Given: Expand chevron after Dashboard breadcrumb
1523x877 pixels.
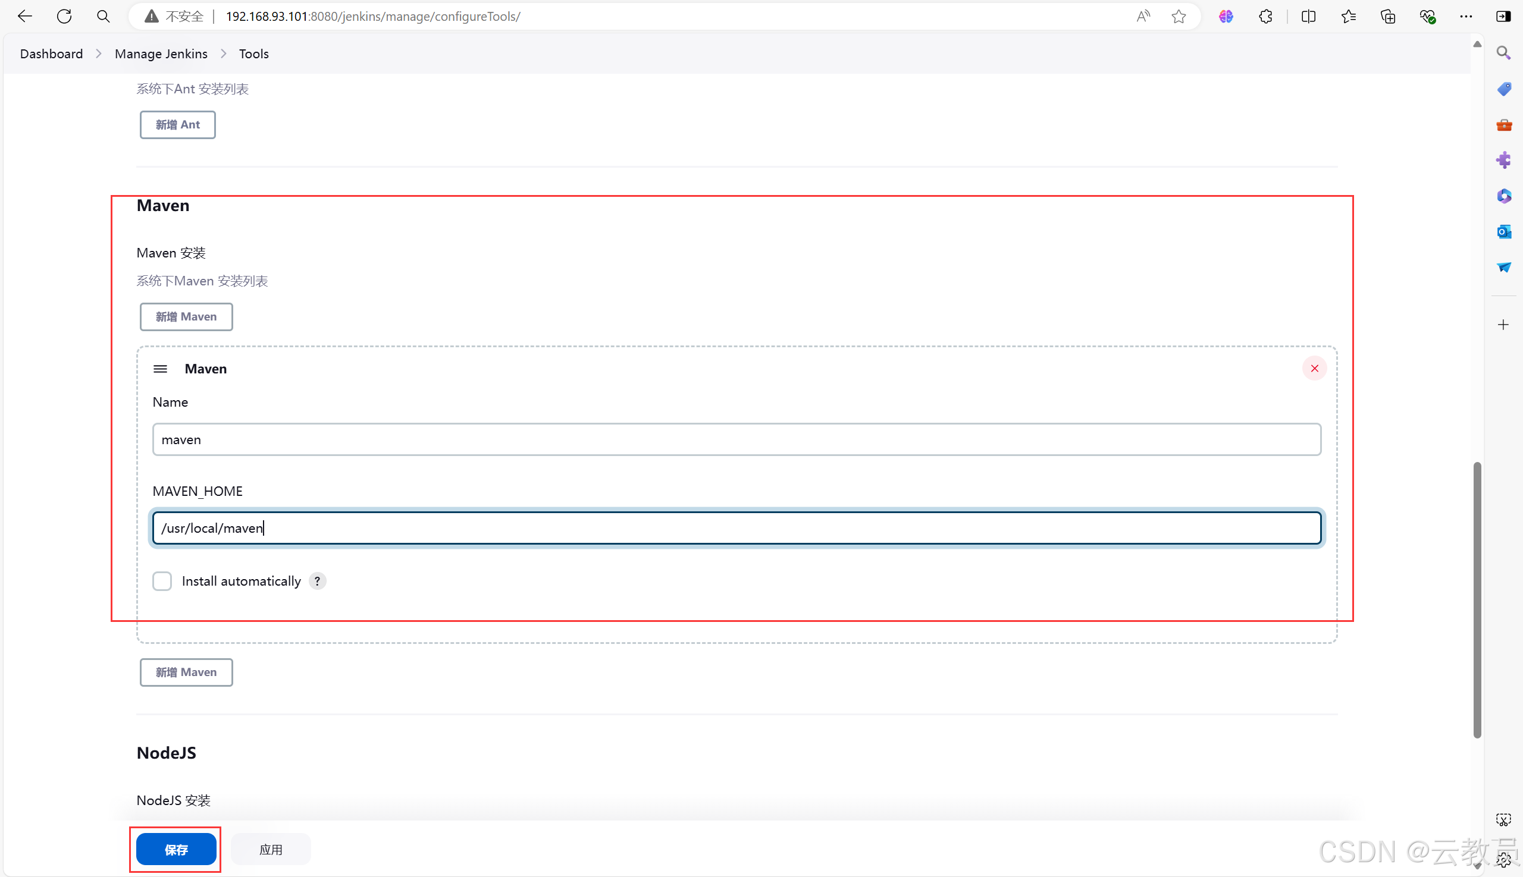Looking at the screenshot, I should coord(99,54).
